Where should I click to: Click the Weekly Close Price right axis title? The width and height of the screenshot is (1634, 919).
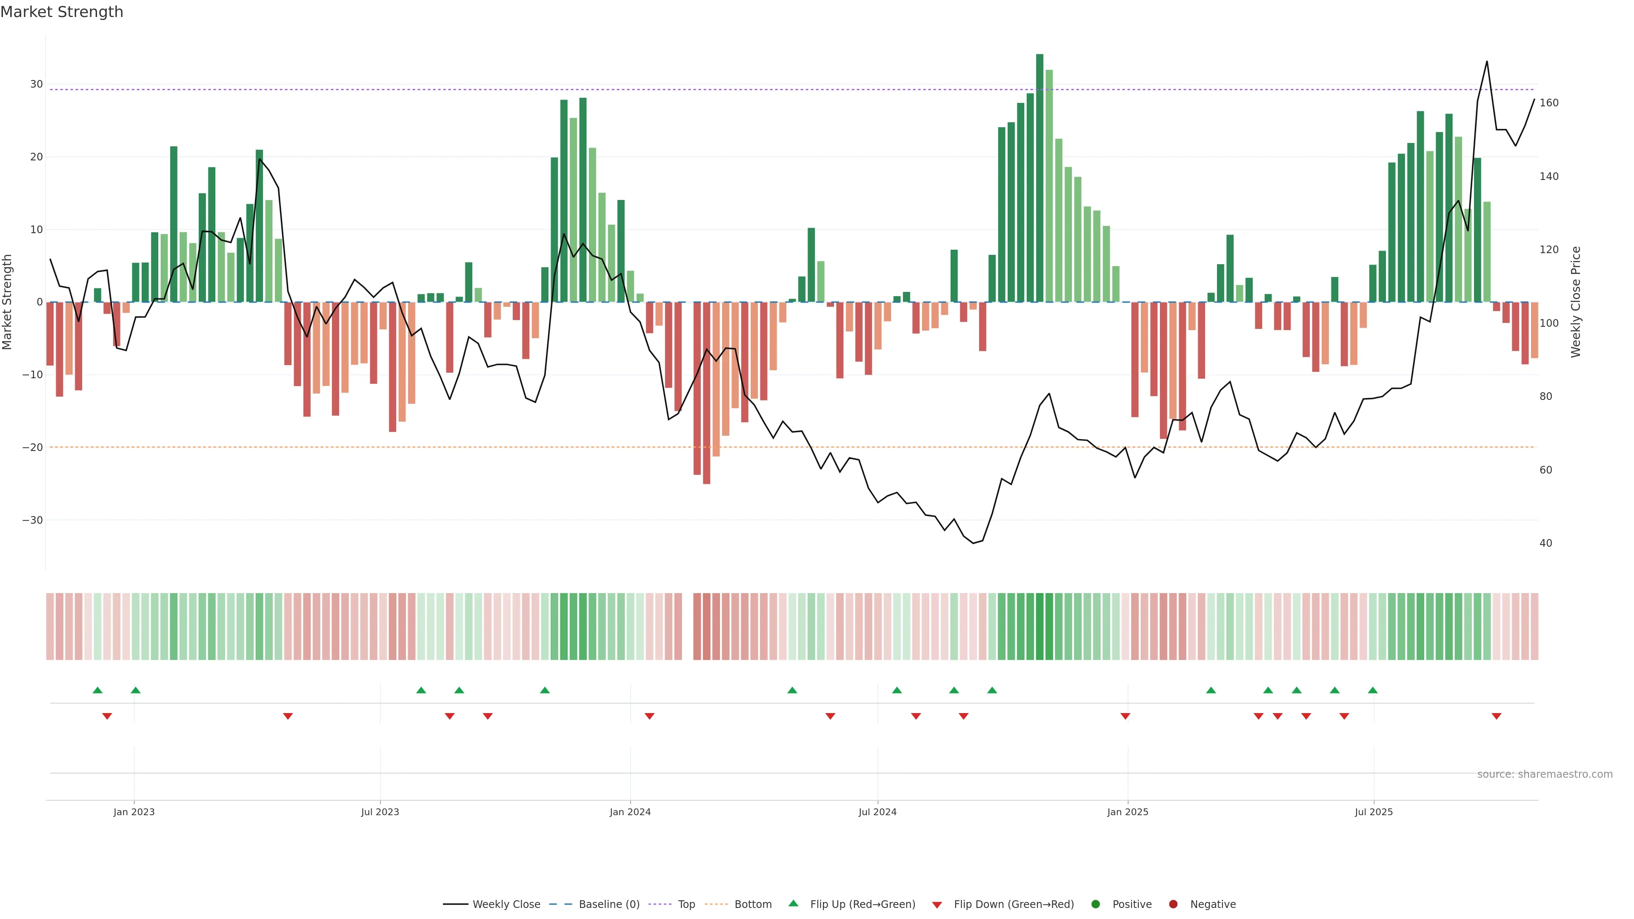coord(1576,302)
